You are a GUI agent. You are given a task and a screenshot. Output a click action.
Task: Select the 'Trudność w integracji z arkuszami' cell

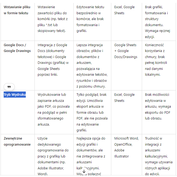coord(158,156)
